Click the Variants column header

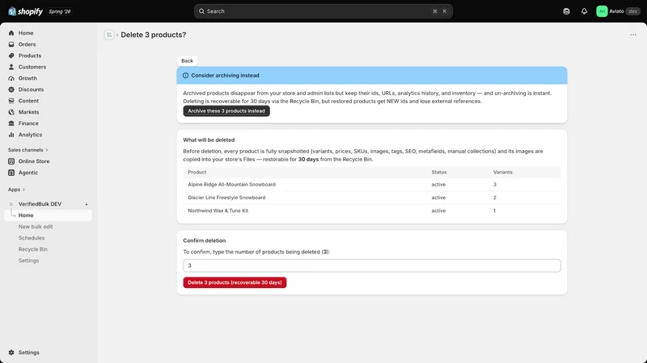[x=502, y=172]
